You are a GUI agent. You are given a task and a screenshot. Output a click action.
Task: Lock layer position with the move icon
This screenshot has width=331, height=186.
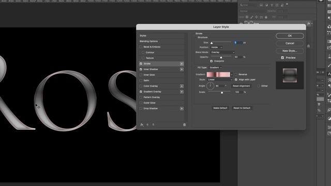coord(257,17)
